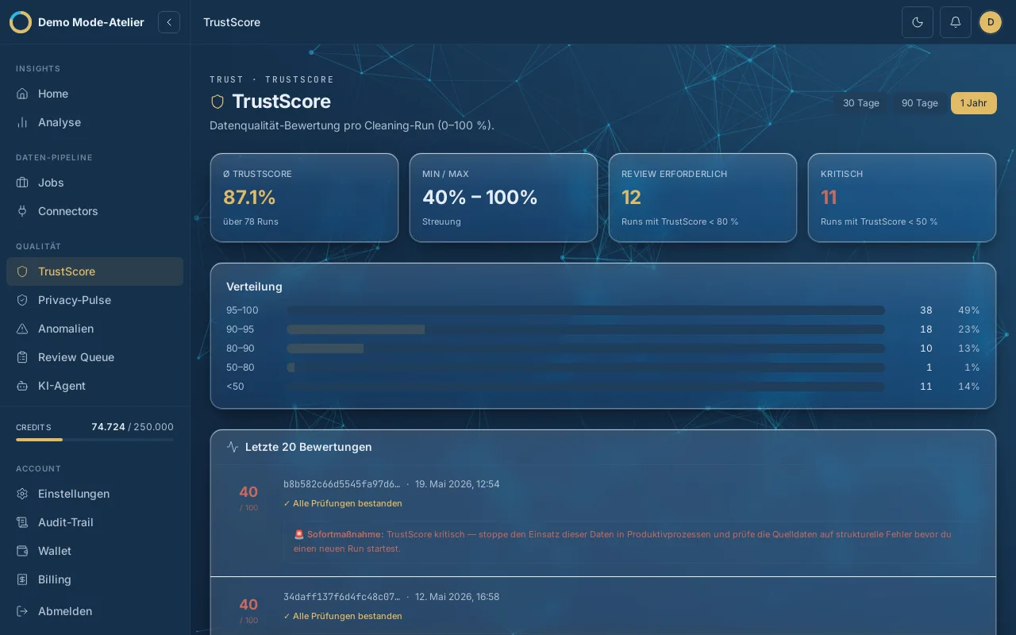Click the Jobs briefcase icon

coord(22,183)
